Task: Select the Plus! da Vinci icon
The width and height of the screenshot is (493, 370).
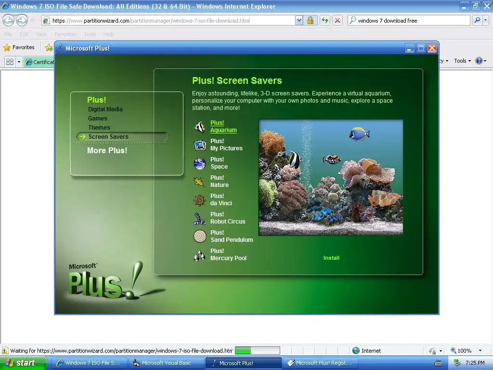Action: coord(200,200)
